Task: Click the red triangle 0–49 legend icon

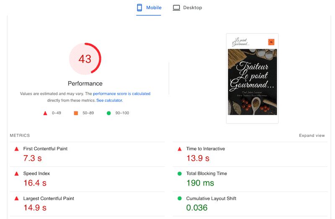Action: [45, 113]
